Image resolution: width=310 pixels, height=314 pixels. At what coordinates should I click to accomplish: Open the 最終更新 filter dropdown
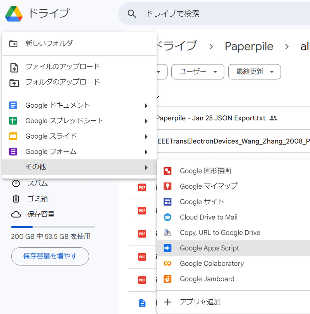pyautogui.click(x=255, y=72)
